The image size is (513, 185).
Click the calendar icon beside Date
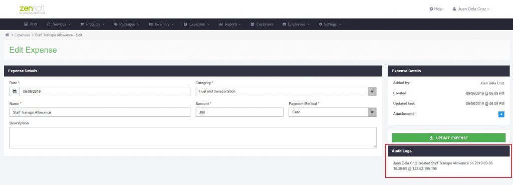tap(15, 91)
